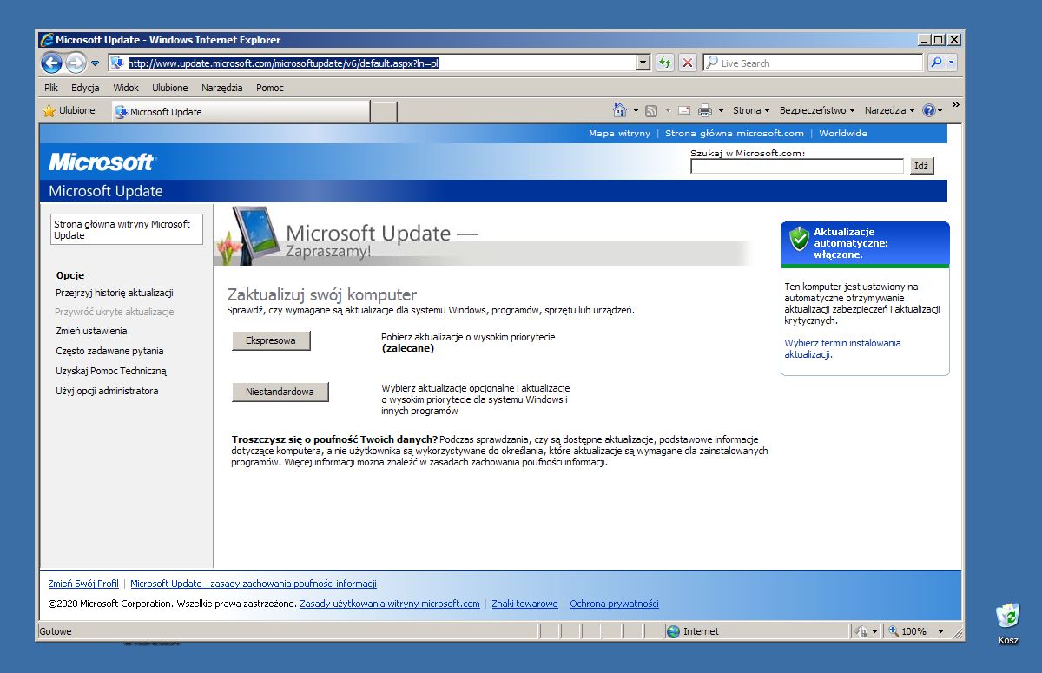Screen dimensions: 1042x673
Task: Click the Stop loading red X icon
Action: pos(688,63)
